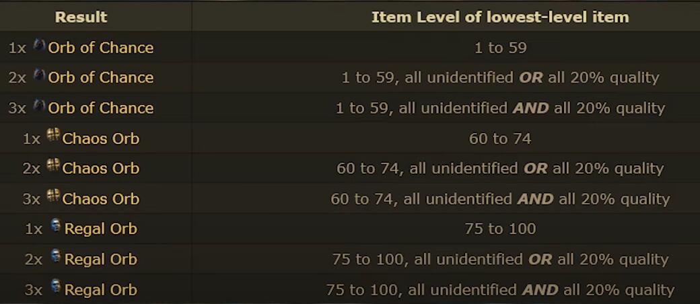The image size is (700, 304).
Task: Click the Regal Orb icon in 3x row
Action: point(56,287)
